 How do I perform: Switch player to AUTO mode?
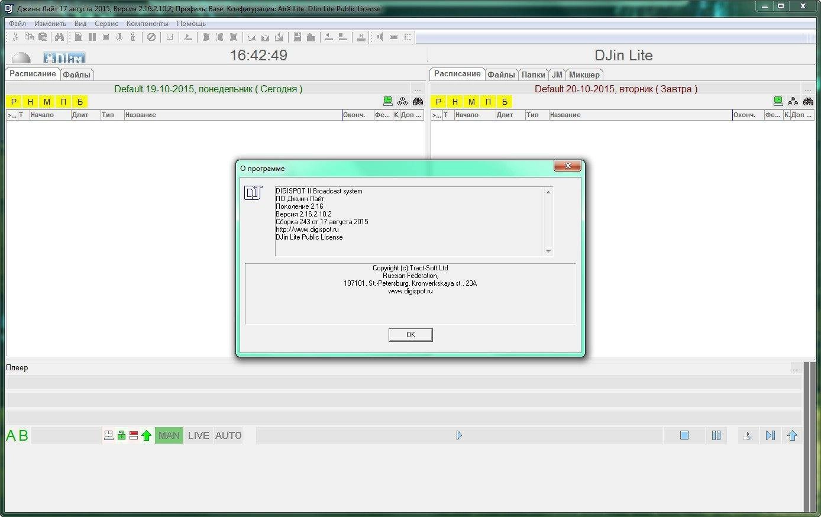228,435
